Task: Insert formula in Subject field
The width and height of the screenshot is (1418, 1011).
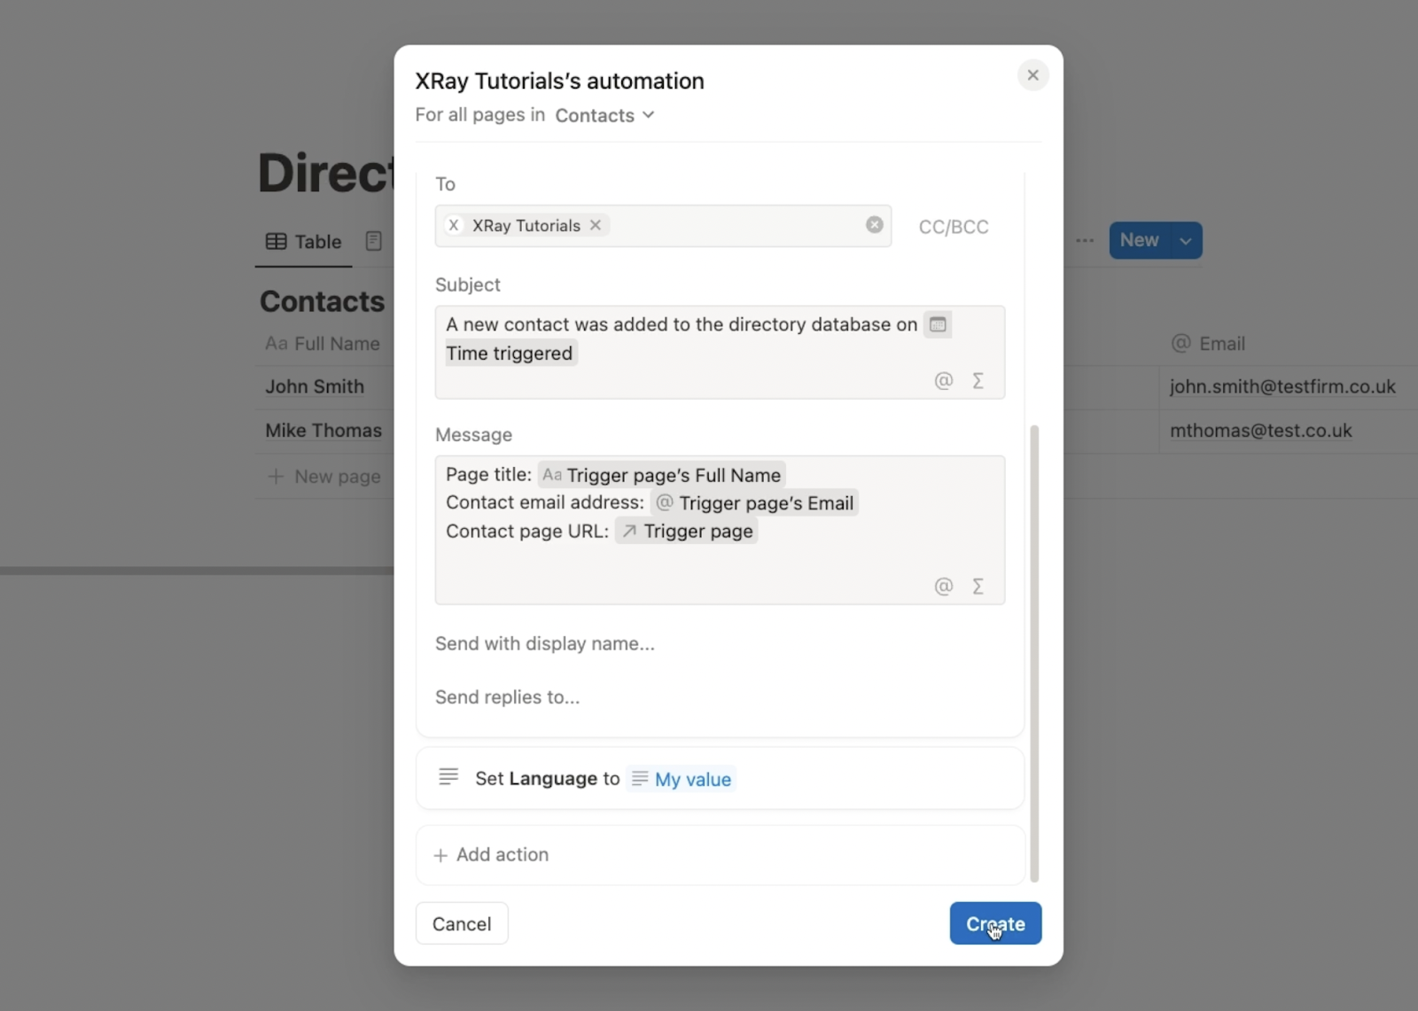Action: [x=978, y=381]
